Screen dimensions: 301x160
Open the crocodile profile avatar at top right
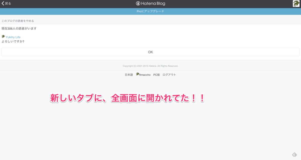(x=296, y=3)
